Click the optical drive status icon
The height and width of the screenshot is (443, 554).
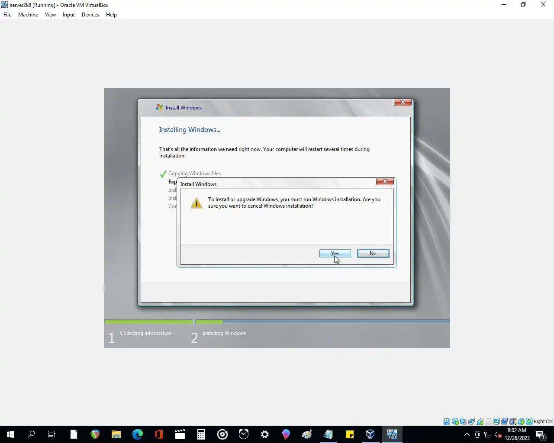[455, 421]
